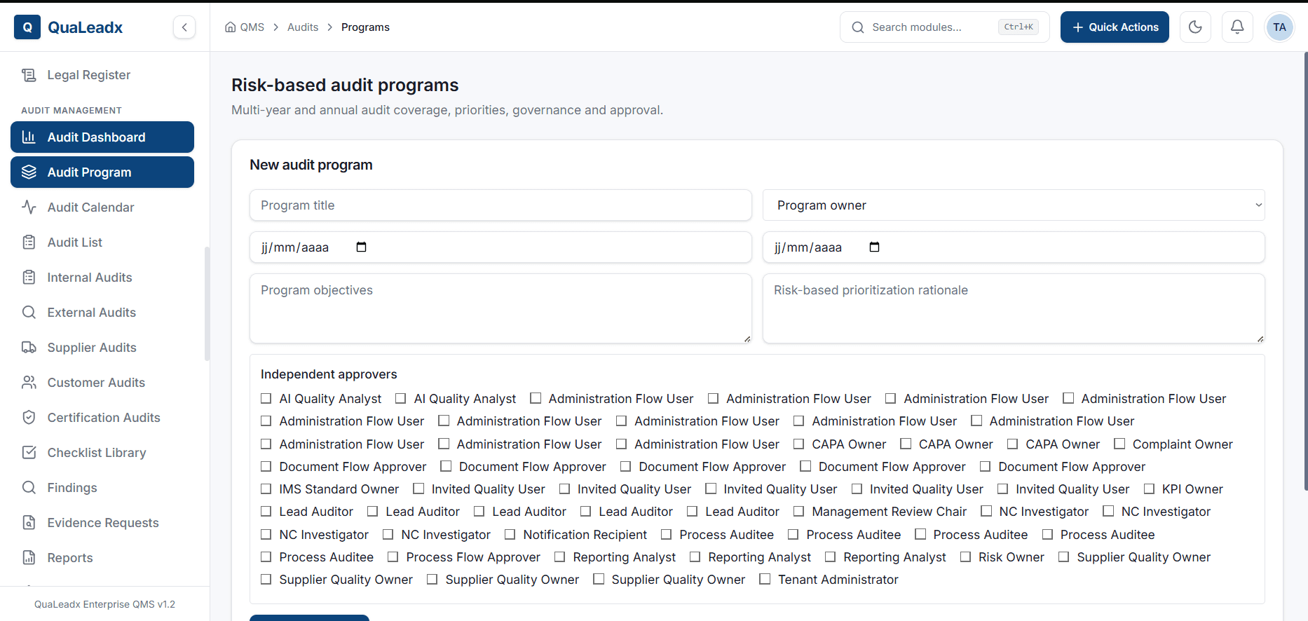Click the Audit Calendar activity icon
The height and width of the screenshot is (621, 1308).
[29, 207]
